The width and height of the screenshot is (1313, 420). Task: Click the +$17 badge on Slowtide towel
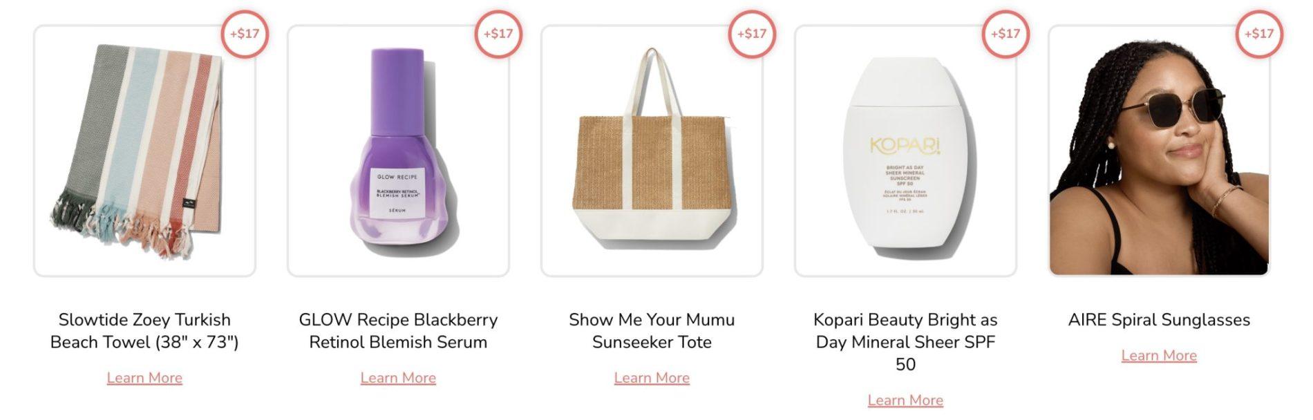[x=245, y=34]
